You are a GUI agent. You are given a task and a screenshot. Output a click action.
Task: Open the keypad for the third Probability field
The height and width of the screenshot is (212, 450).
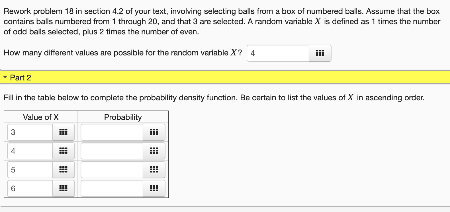click(154, 169)
